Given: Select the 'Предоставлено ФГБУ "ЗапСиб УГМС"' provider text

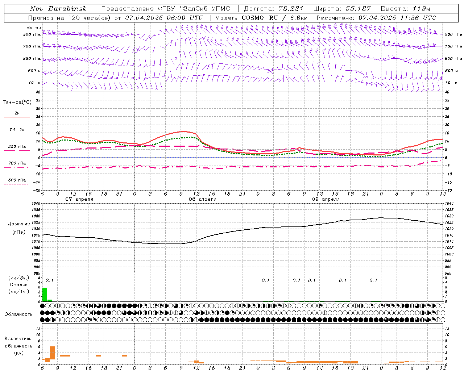Looking at the screenshot, I should tap(168, 9).
